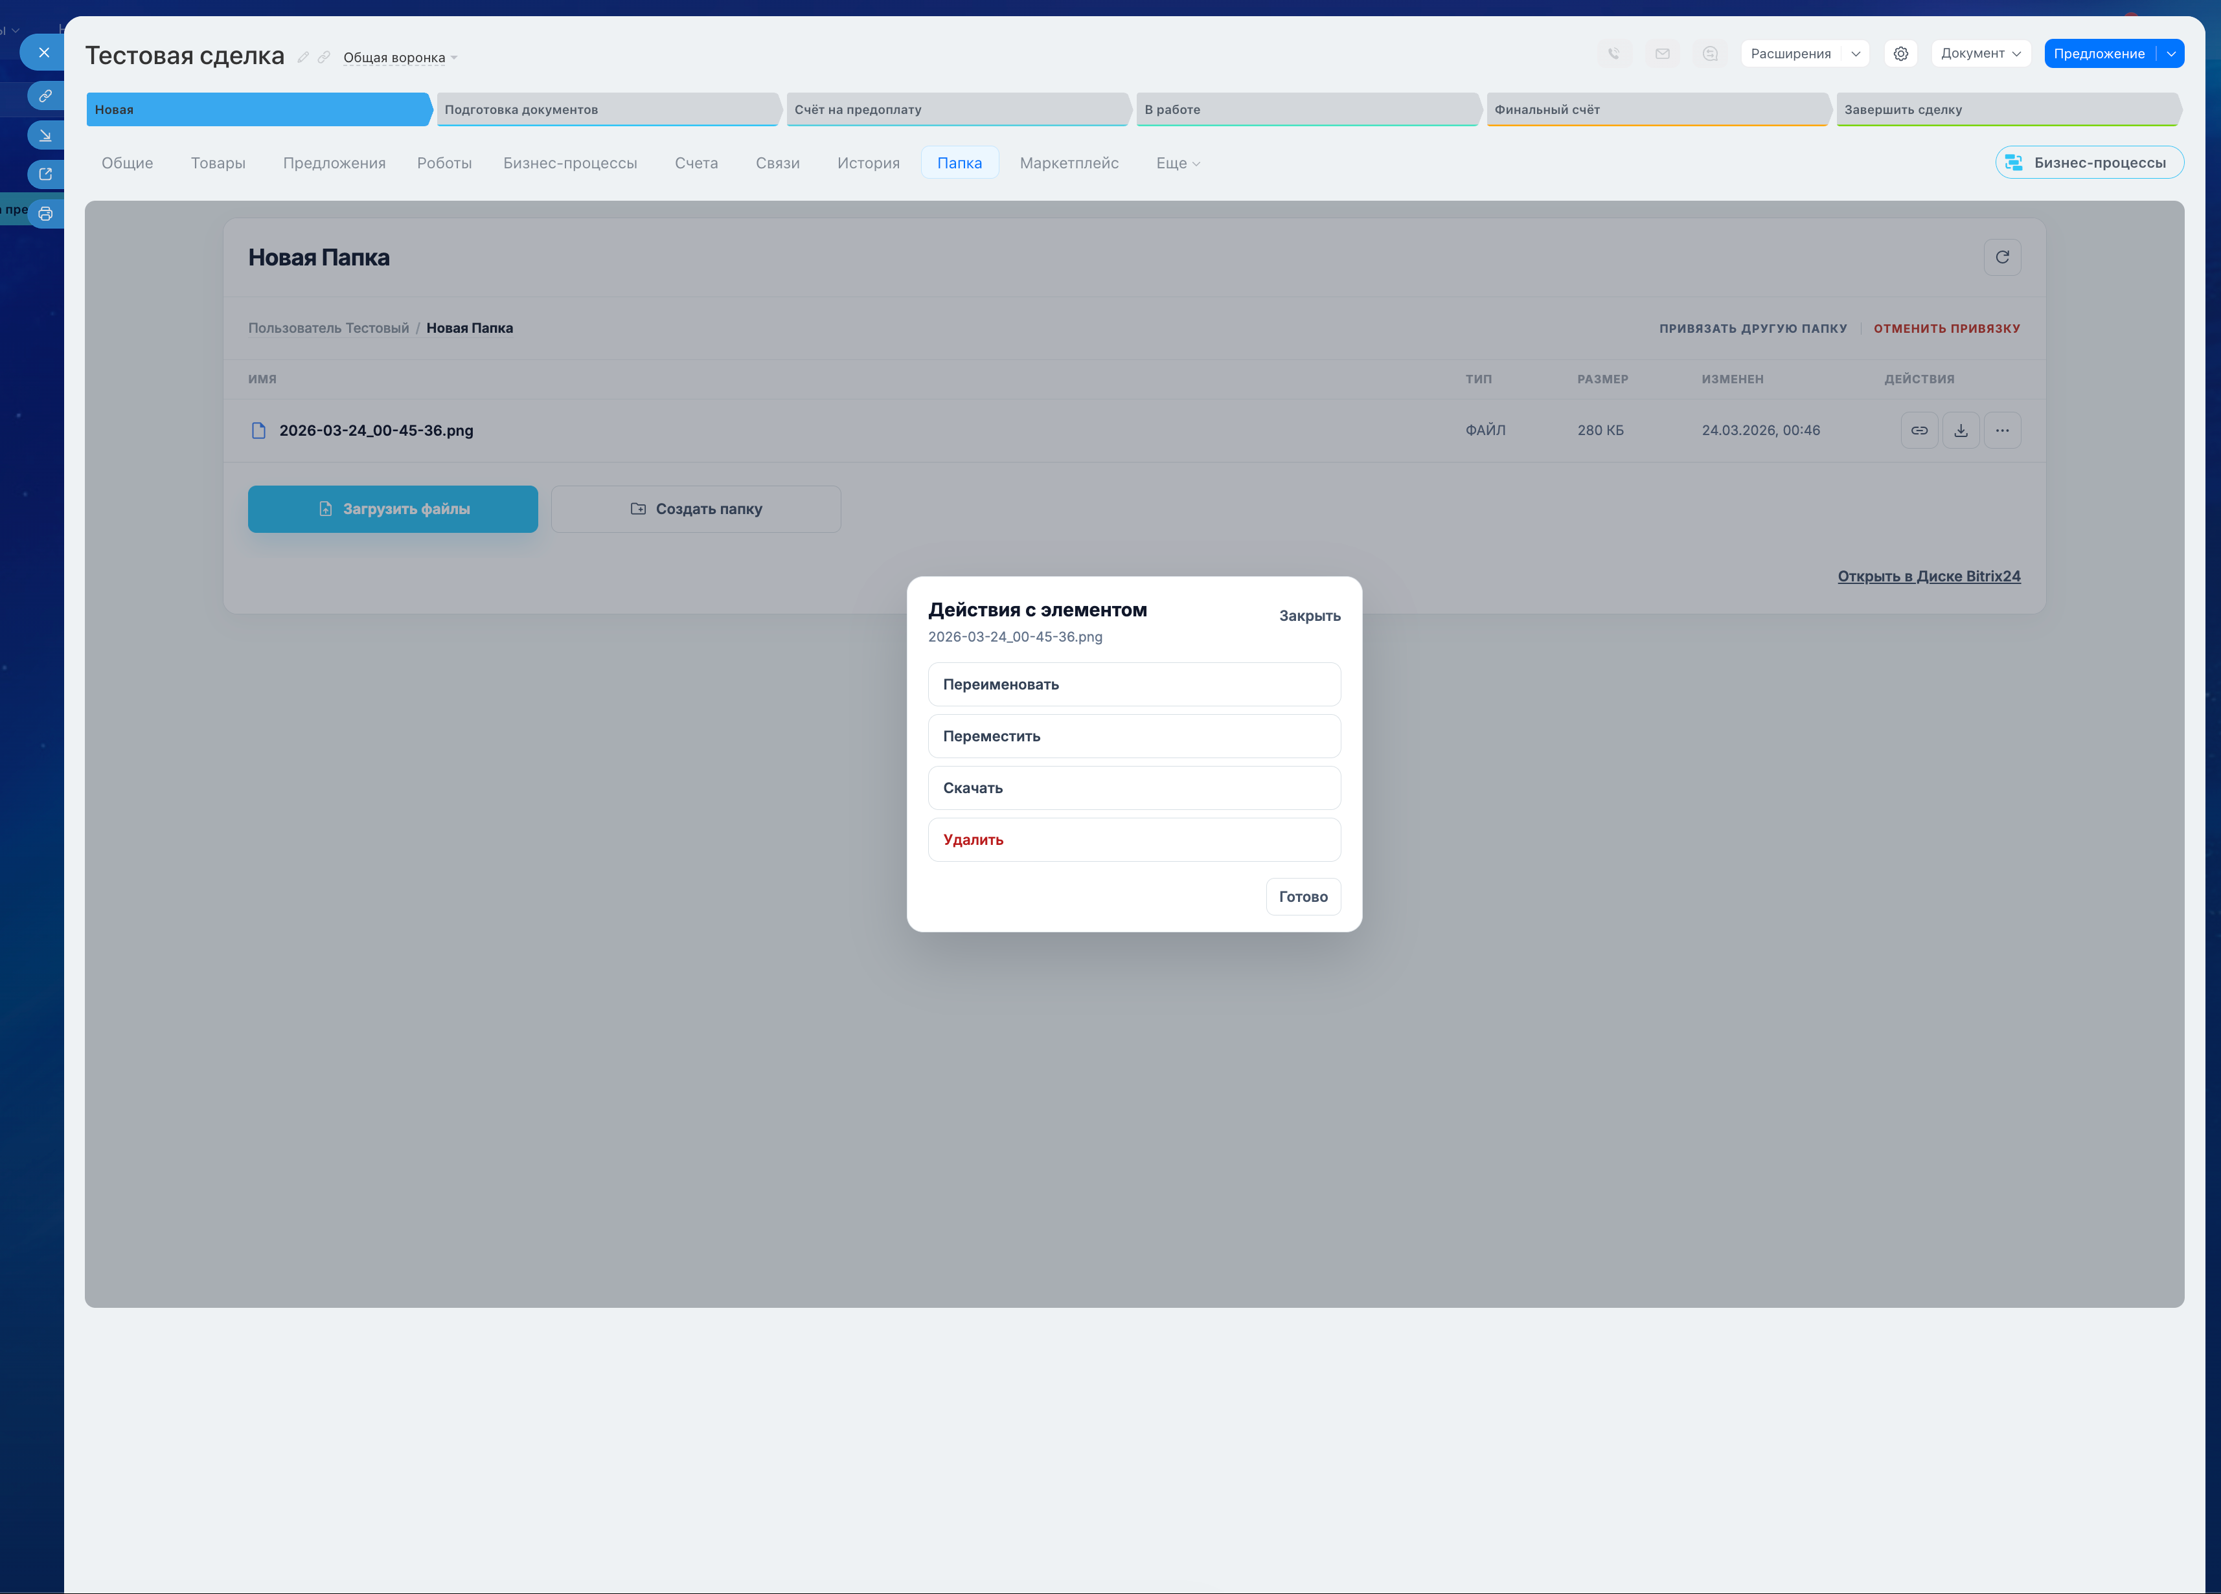Click the copy link icon in file row
Viewport: 2221px width, 1594px height.
pyautogui.click(x=1919, y=431)
